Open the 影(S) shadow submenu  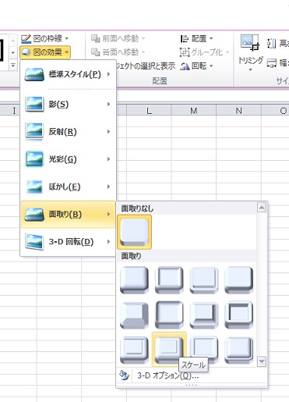68,105
